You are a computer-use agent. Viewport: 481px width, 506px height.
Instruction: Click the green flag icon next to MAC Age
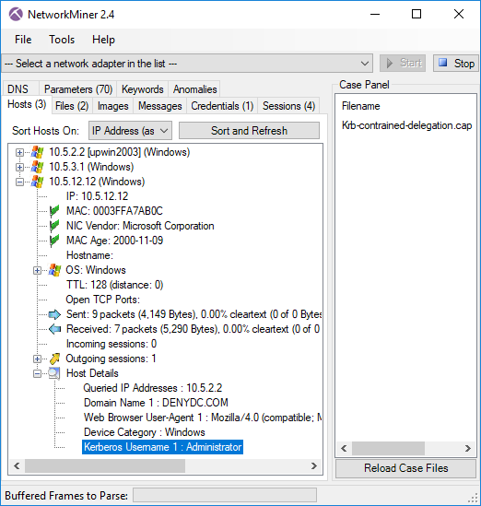coord(54,241)
